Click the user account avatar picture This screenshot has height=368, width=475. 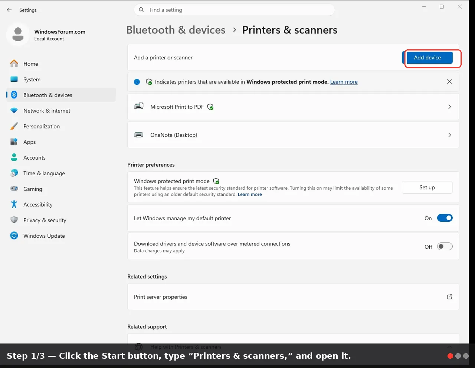[x=18, y=34]
